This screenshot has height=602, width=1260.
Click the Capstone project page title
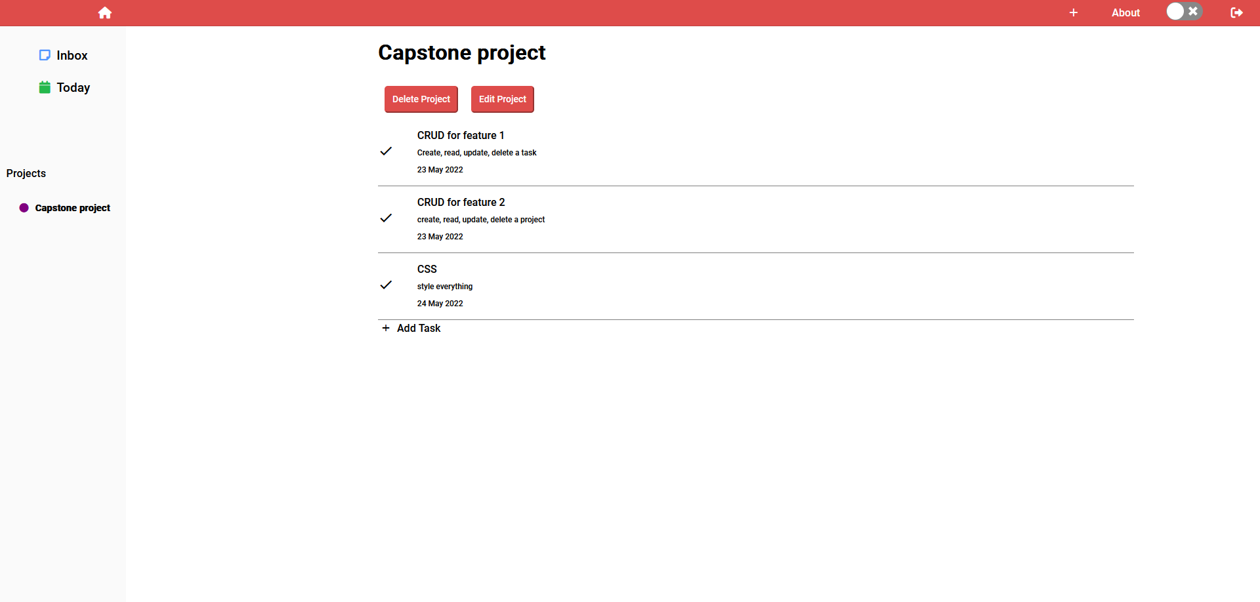point(462,52)
